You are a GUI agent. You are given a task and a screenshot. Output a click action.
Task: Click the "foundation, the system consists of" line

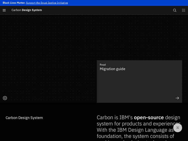pos(135,136)
